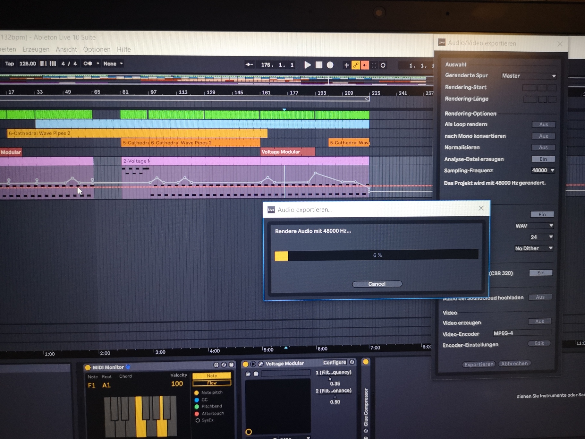Screen dimensions: 585x439
Task: Toggle Analyse-Datei erzeugen Ein switch
Action: pyautogui.click(x=543, y=159)
